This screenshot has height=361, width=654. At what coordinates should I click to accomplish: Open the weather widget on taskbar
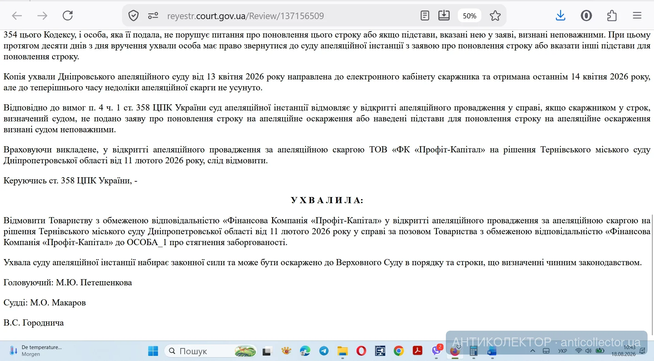pos(36,351)
